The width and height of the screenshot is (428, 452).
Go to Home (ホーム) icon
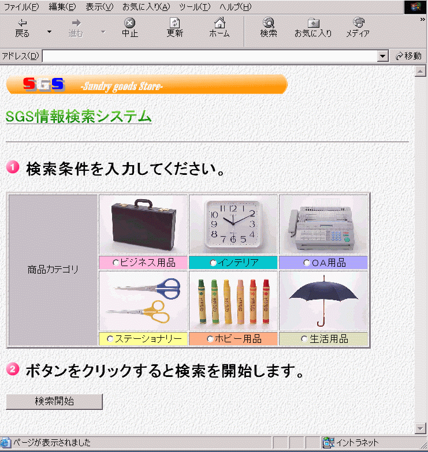point(219,23)
